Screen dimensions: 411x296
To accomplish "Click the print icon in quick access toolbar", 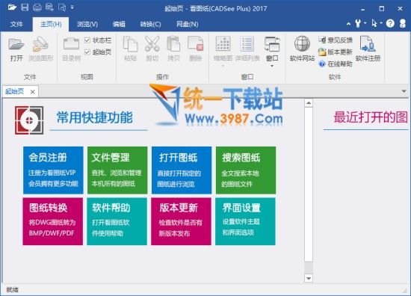I will 37,7.
